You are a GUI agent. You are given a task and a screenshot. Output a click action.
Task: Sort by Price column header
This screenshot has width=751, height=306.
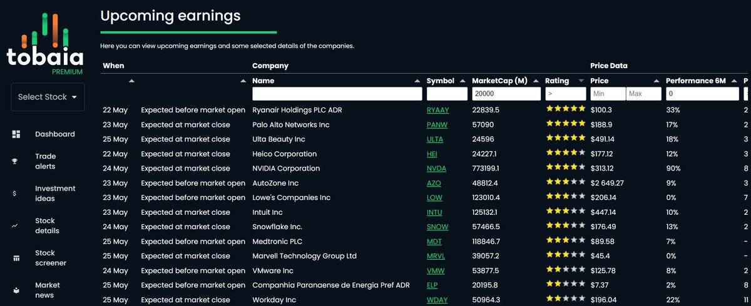point(600,81)
